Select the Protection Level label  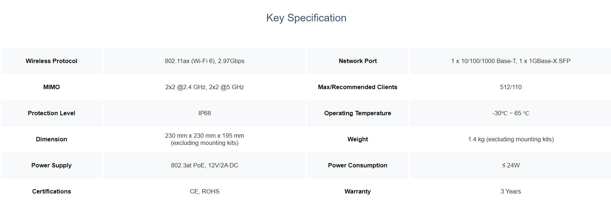pyautogui.click(x=52, y=113)
